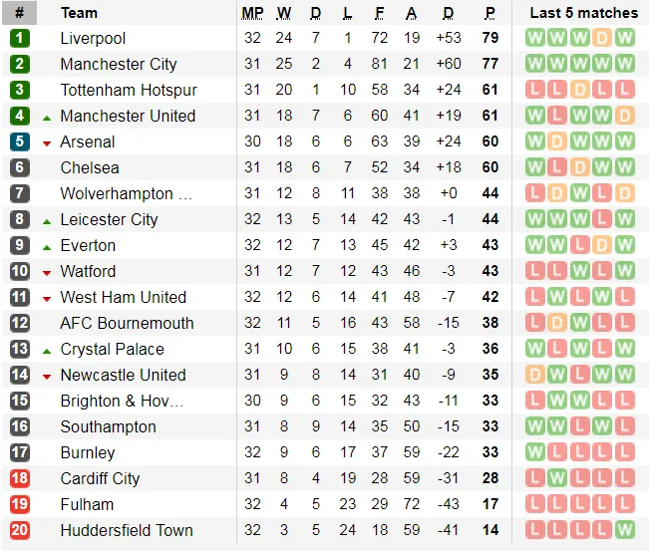Image resolution: width=649 pixels, height=551 pixels.
Task: Click the Team column header
Action: coord(79,13)
